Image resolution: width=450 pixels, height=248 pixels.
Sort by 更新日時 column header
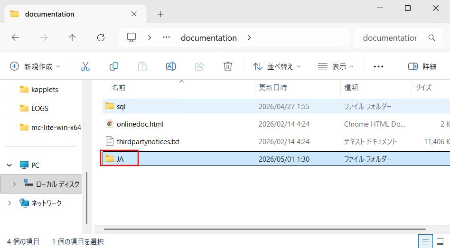tap(298, 87)
